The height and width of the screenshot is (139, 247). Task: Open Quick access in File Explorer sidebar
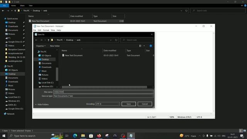(12, 19)
